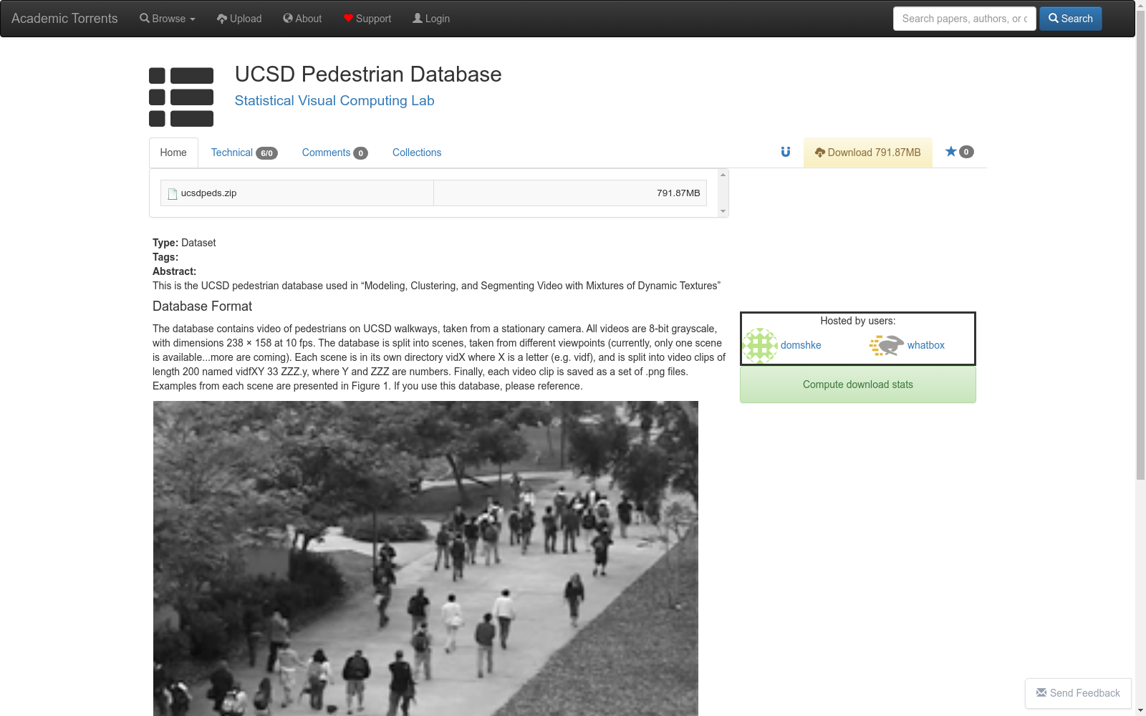The height and width of the screenshot is (716, 1146).
Task: Switch to the Technical tab
Action: [x=244, y=153]
